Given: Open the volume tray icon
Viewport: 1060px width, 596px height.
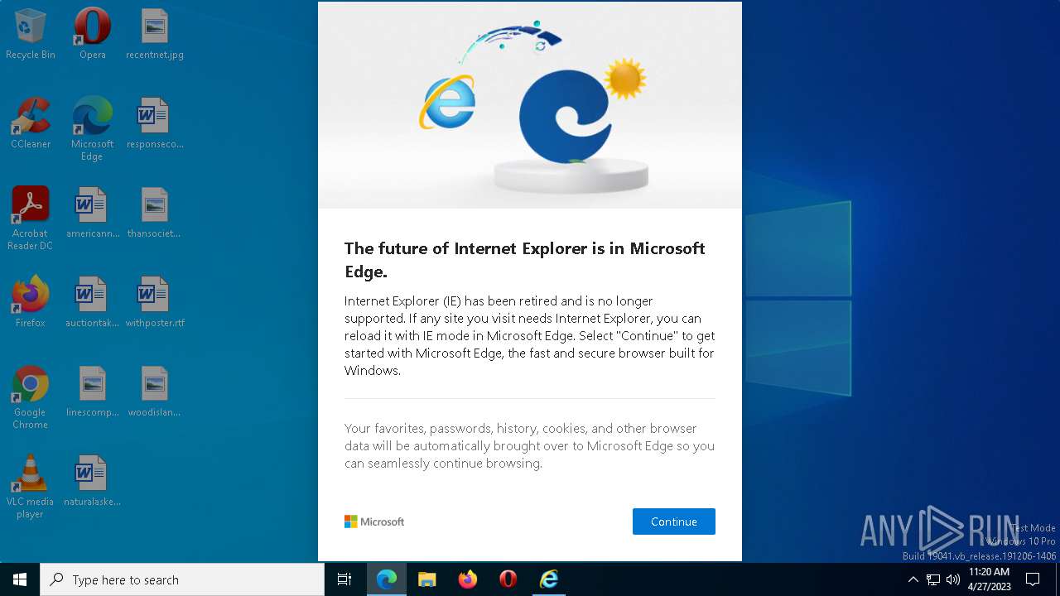Looking at the screenshot, I should click(953, 579).
